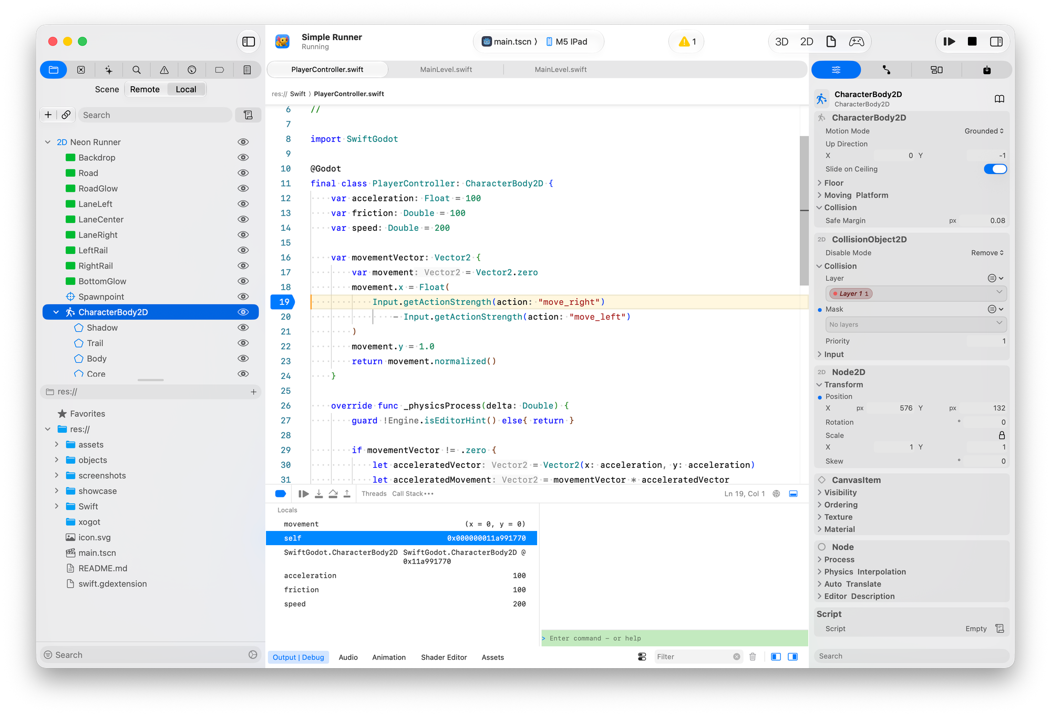Open the CharacterBody2D documentation book icon
1051x716 pixels.
point(1000,99)
